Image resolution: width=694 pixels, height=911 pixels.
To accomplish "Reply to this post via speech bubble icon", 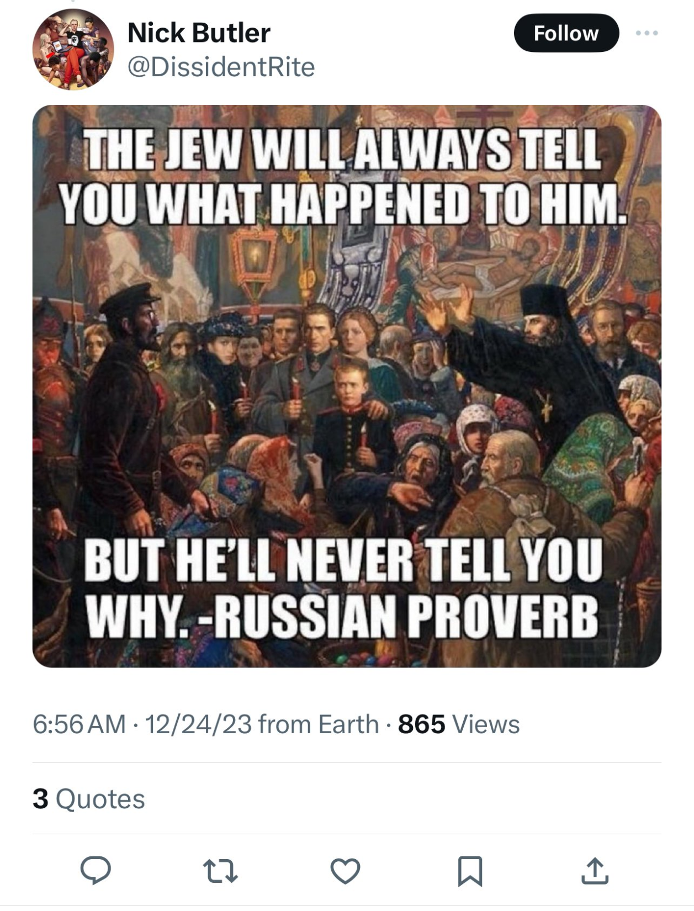I will coord(96,871).
